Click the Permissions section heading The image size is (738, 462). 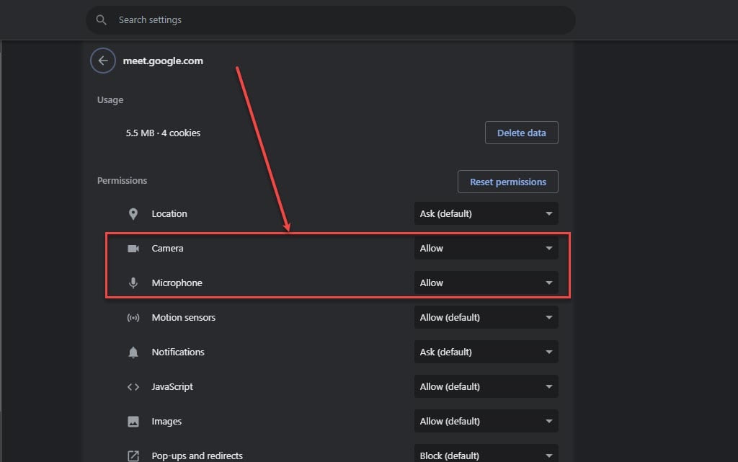(x=122, y=181)
